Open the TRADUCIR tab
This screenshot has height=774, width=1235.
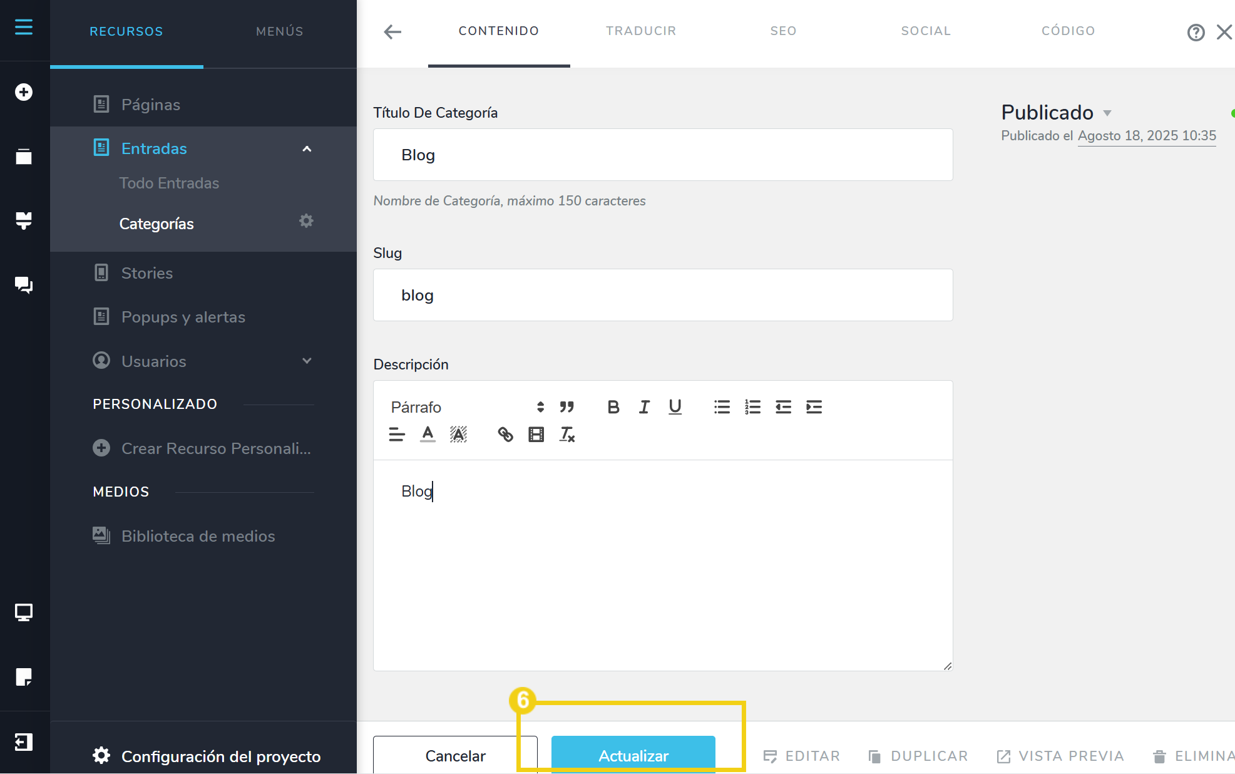(x=641, y=31)
